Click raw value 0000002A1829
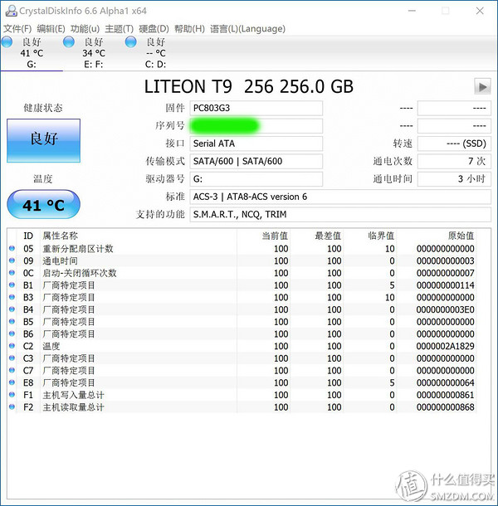Screen dimensions: 498x506 pos(446,346)
